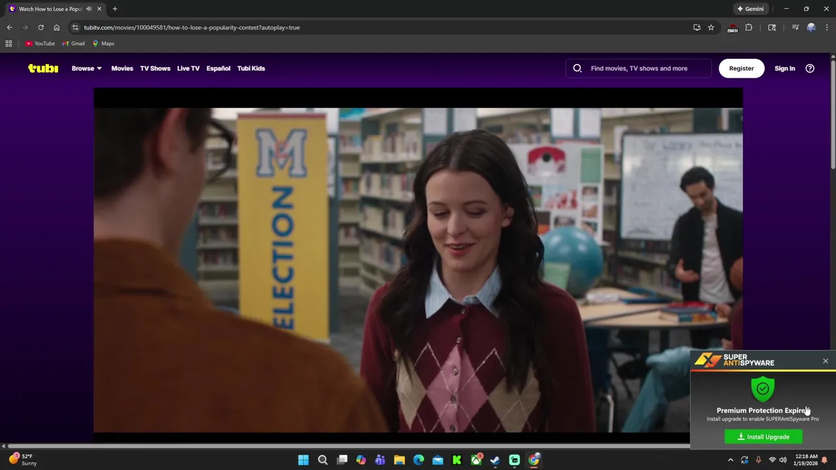View site information icon in address bar
This screenshot has width=836, height=470.
(75, 27)
